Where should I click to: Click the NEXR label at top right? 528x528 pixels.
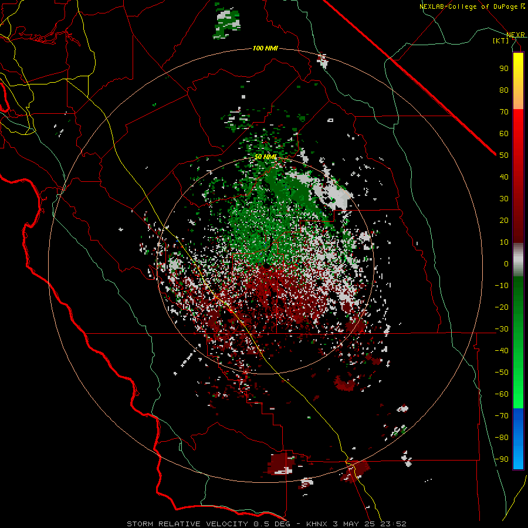coord(516,35)
